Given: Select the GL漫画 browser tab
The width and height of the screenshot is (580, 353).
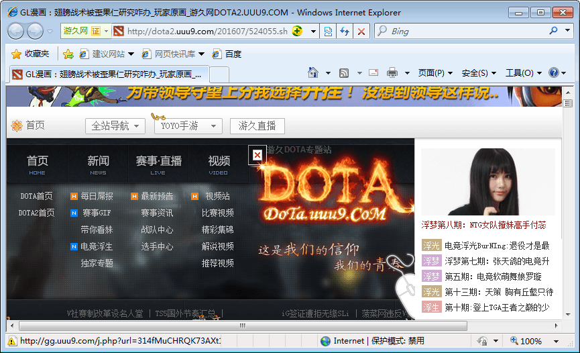Looking at the screenshot, I should (x=109, y=74).
